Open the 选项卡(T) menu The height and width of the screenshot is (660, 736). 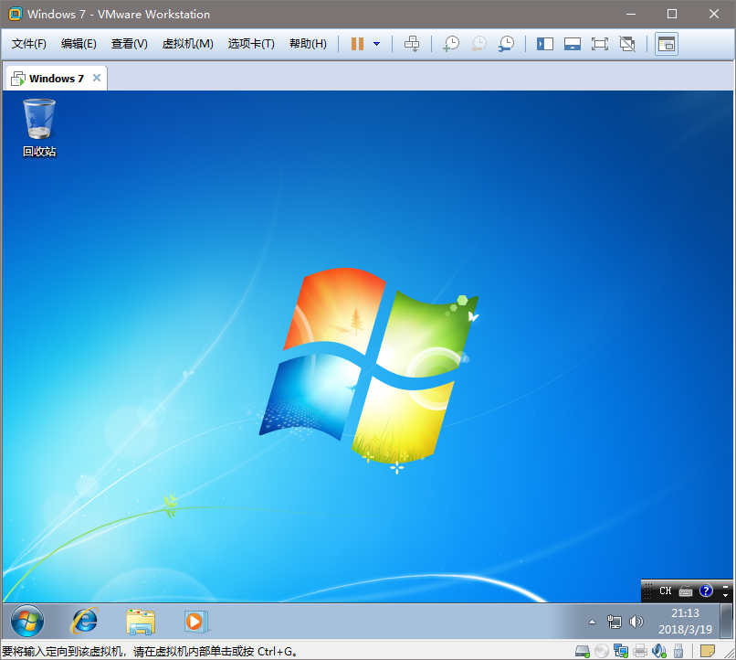tap(251, 44)
